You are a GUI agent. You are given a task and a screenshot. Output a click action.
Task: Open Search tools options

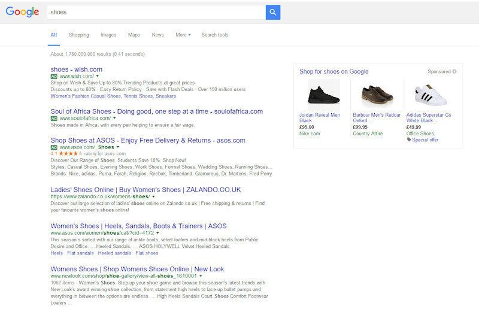tap(215, 35)
